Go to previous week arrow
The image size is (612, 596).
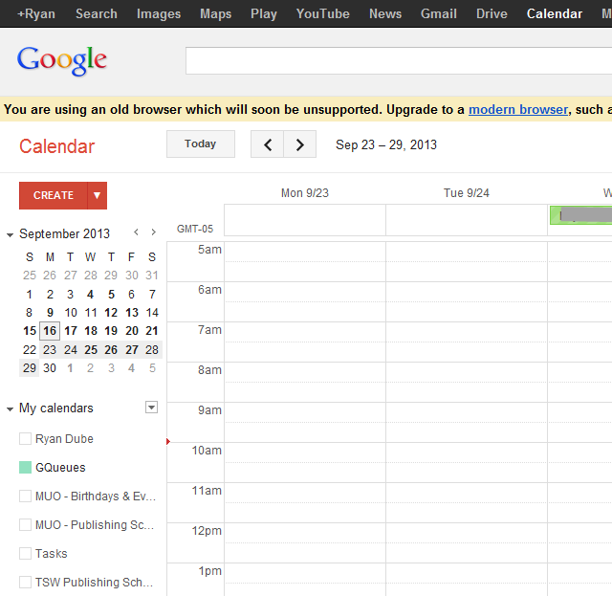tap(268, 144)
